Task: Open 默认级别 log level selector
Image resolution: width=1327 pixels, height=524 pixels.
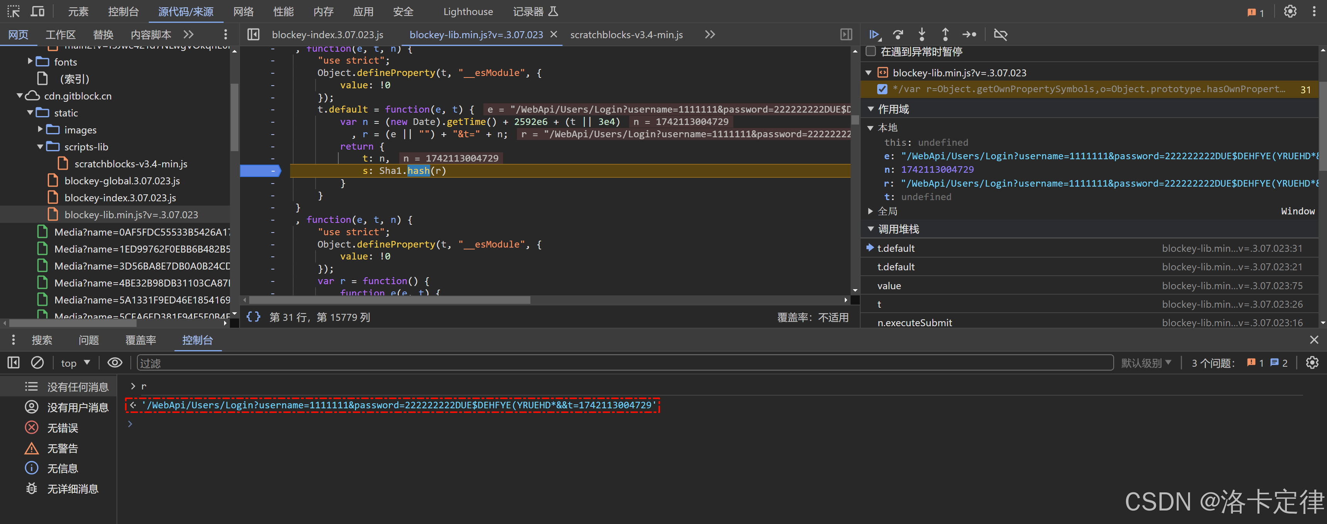Action: click(x=1146, y=363)
